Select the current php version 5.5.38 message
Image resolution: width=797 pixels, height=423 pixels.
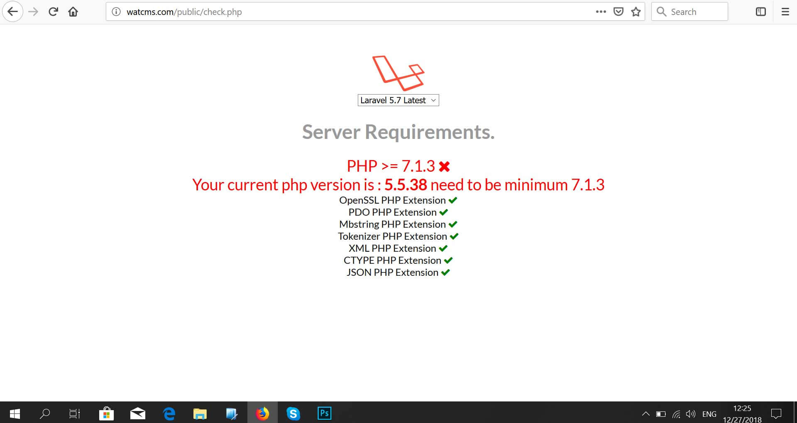click(x=398, y=185)
